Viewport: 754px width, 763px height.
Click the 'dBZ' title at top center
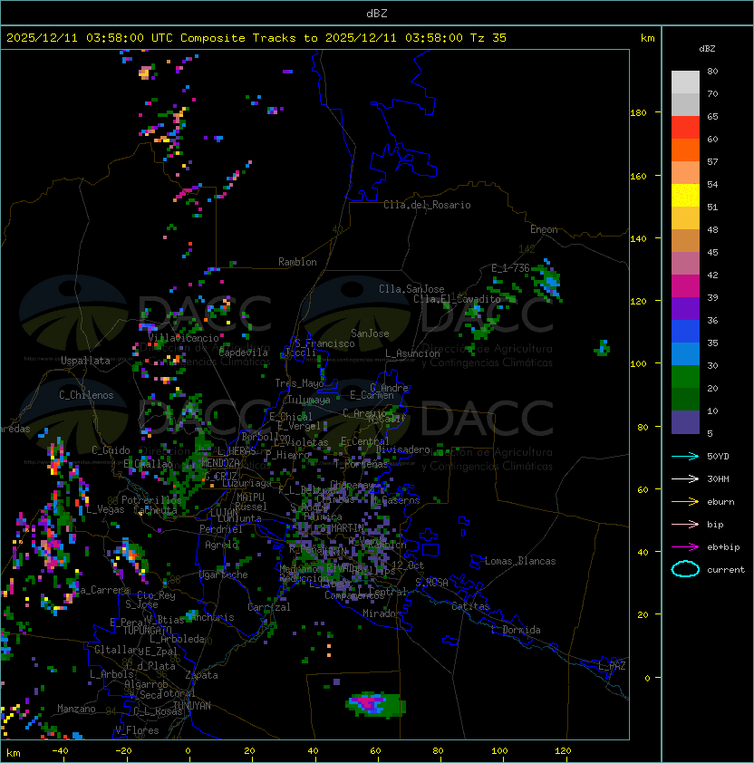[x=377, y=13]
